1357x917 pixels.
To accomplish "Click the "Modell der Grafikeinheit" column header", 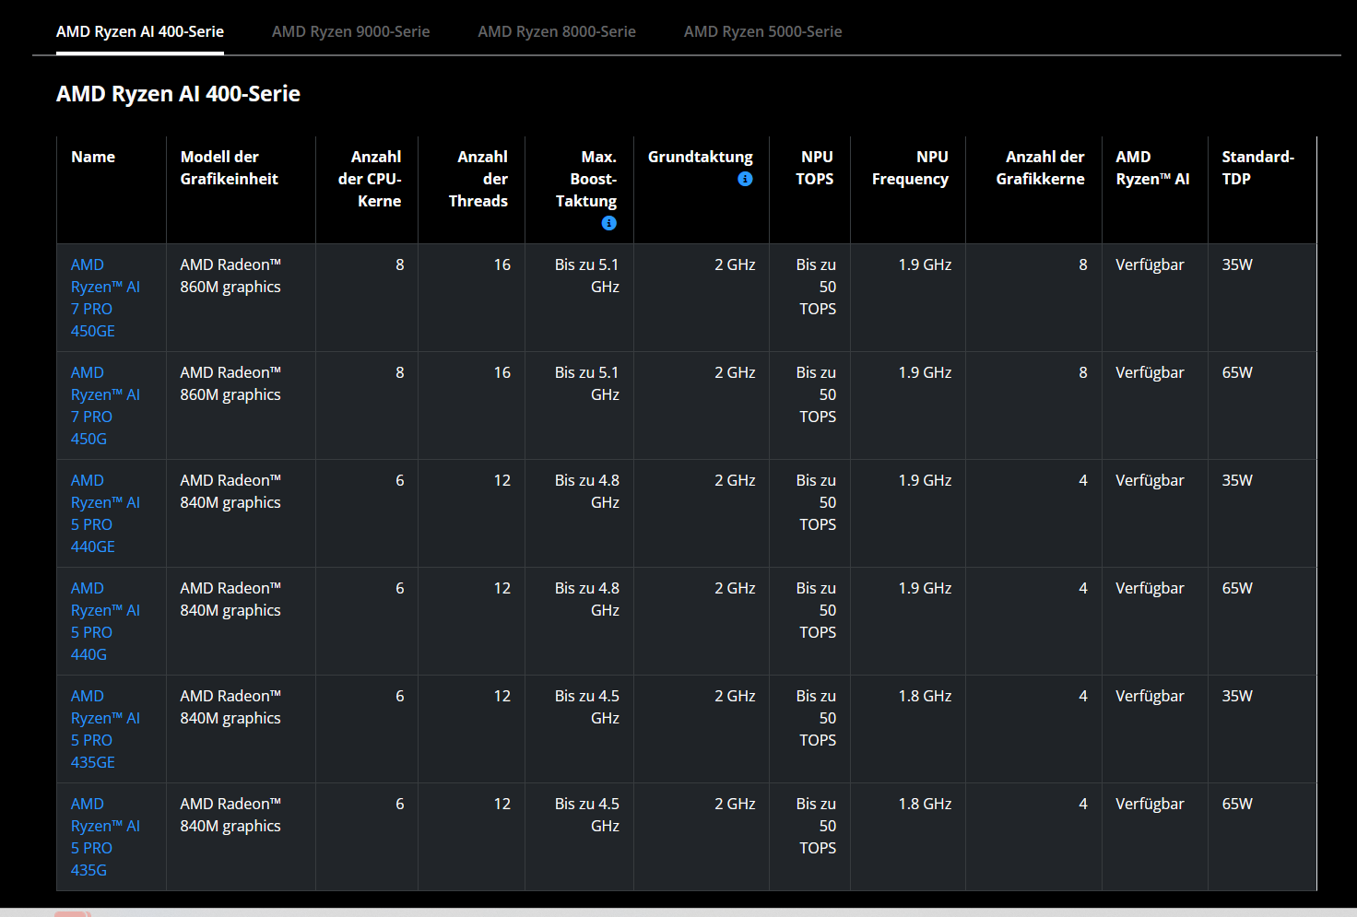I will (230, 168).
